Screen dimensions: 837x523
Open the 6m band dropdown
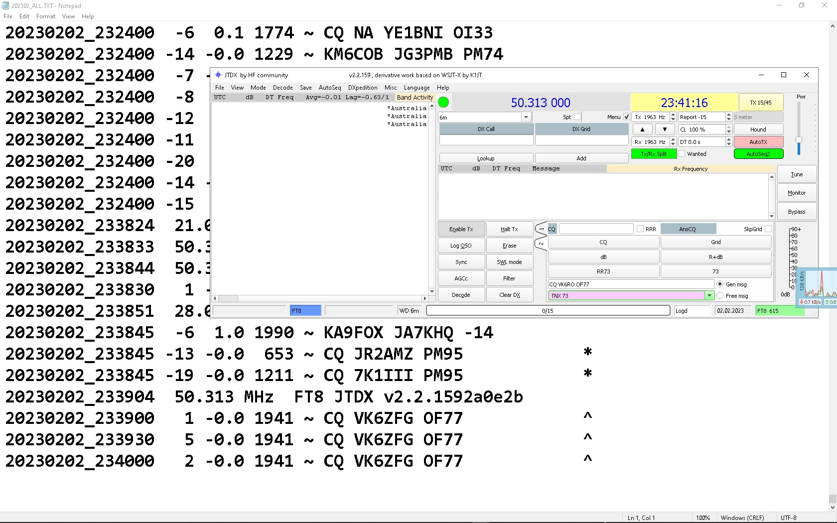(x=526, y=117)
